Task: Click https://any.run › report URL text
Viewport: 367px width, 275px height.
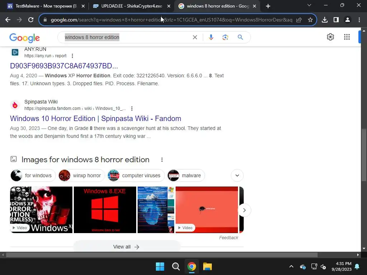Action: (46, 56)
